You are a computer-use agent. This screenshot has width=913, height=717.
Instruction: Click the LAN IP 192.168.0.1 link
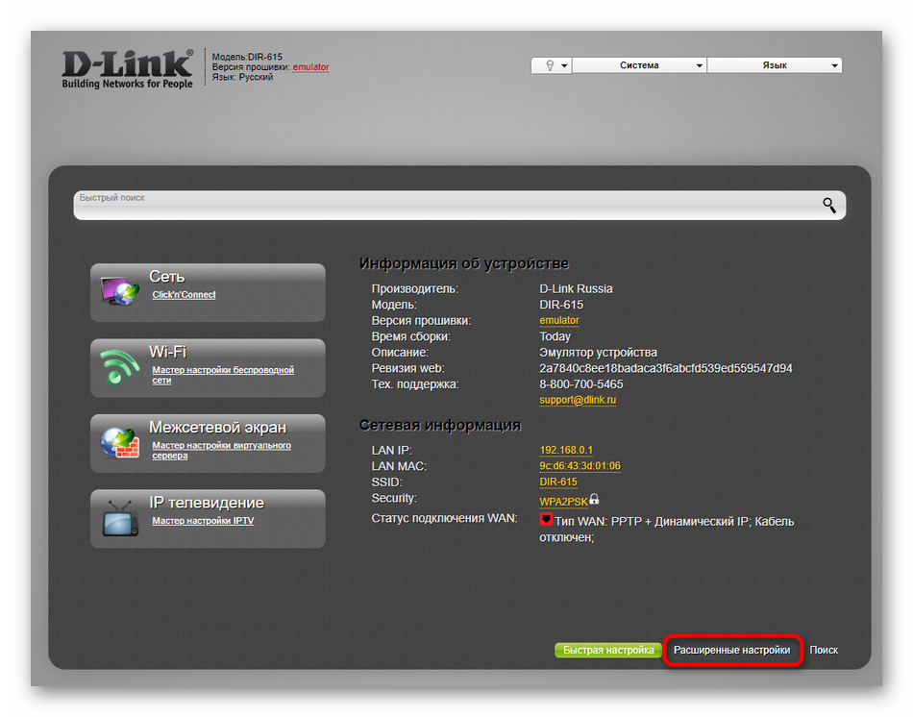coord(566,450)
